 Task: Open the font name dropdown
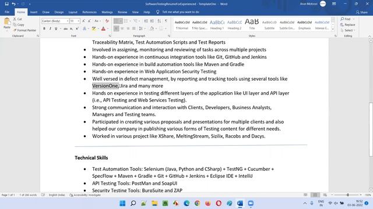tap(68, 21)
